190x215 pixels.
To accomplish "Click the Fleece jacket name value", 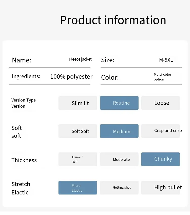I will pos(80,59).
